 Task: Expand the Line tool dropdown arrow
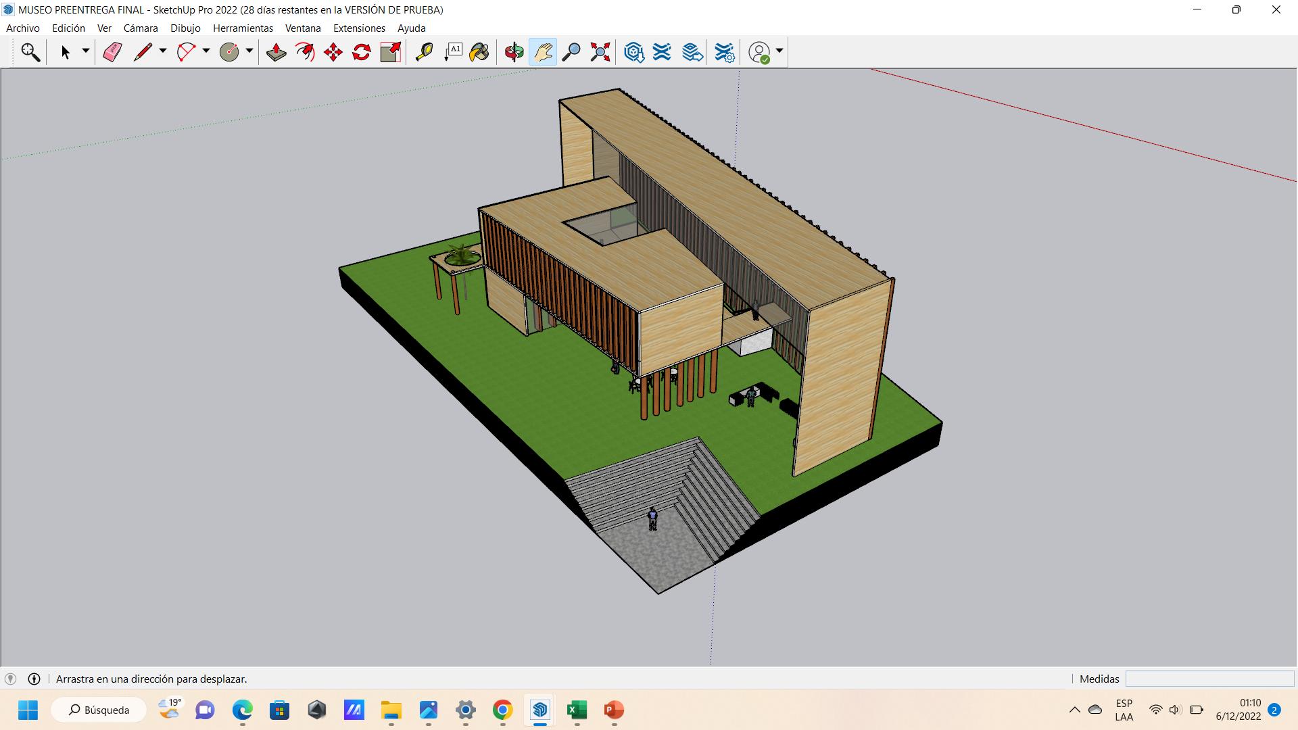click(163, 51)
